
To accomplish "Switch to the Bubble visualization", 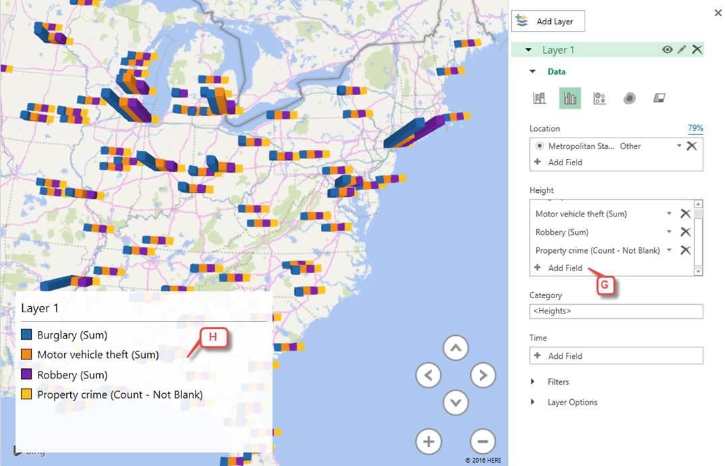I will point(600,98).
